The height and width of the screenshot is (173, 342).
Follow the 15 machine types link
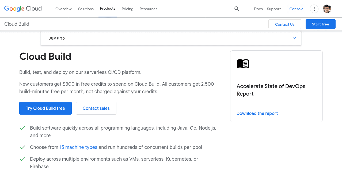tap(78, 147)
